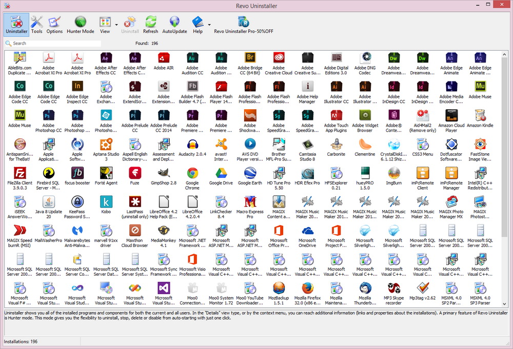Open the Uninstaller view in the toolbar

click(17, 25)
